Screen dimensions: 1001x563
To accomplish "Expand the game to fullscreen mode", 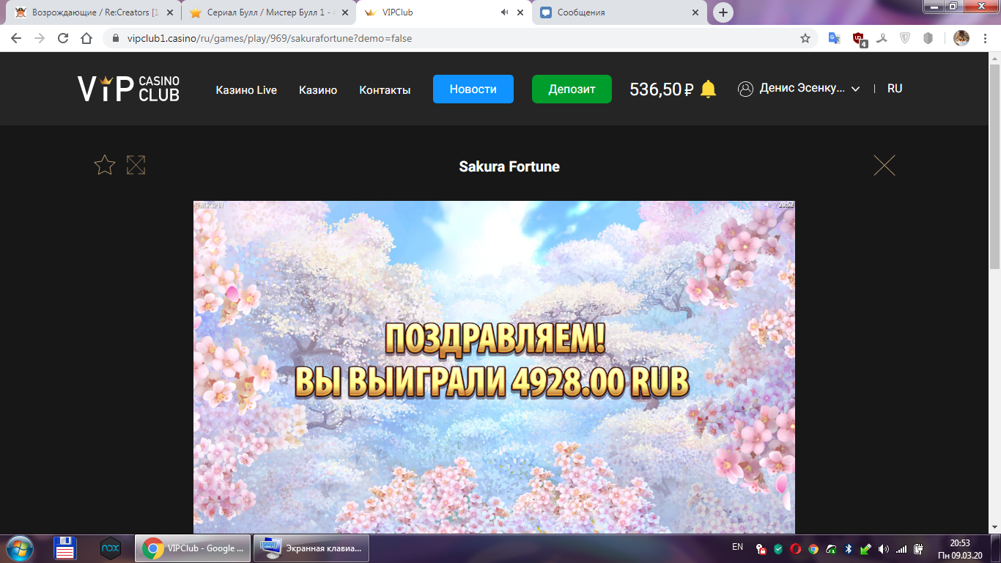I will (136, 165).
